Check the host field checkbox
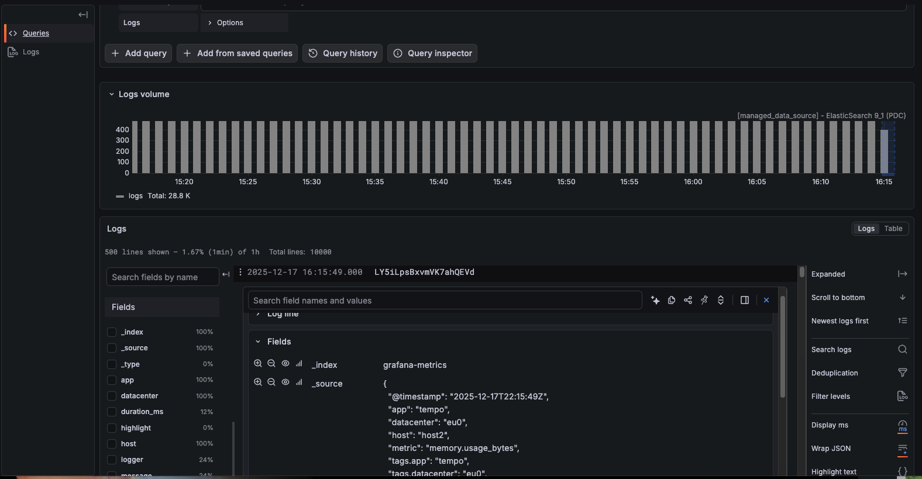922x479 pixels. (112, 444)
